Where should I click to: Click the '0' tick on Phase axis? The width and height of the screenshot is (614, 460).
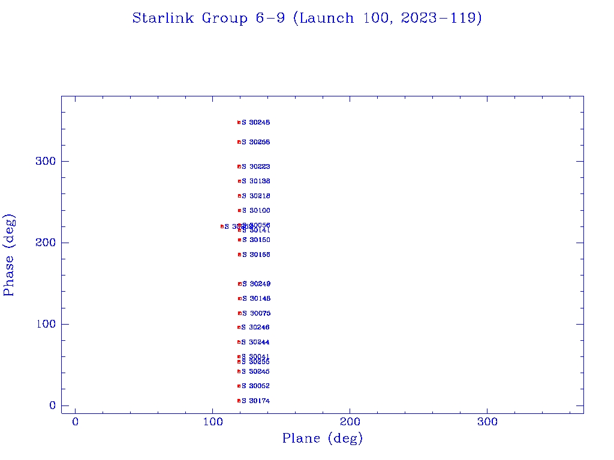(x=53, y=405)
